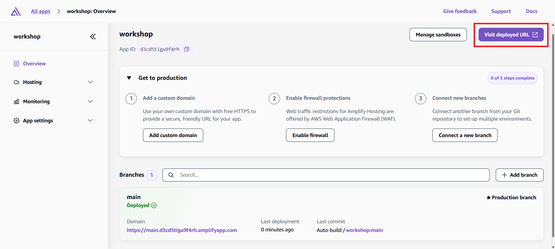This screenshot has height=249, width=555.
Task: Open the Give feedback link
Action: point(460,11)
